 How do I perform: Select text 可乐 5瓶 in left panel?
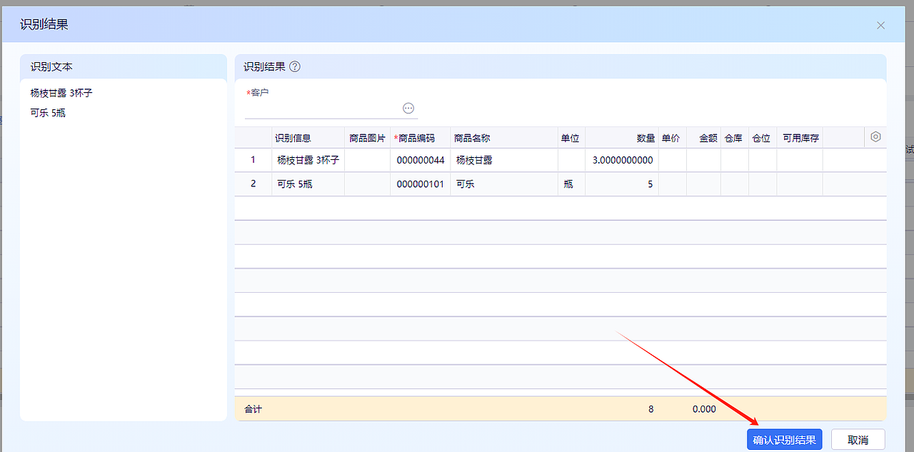coord(47,112)
